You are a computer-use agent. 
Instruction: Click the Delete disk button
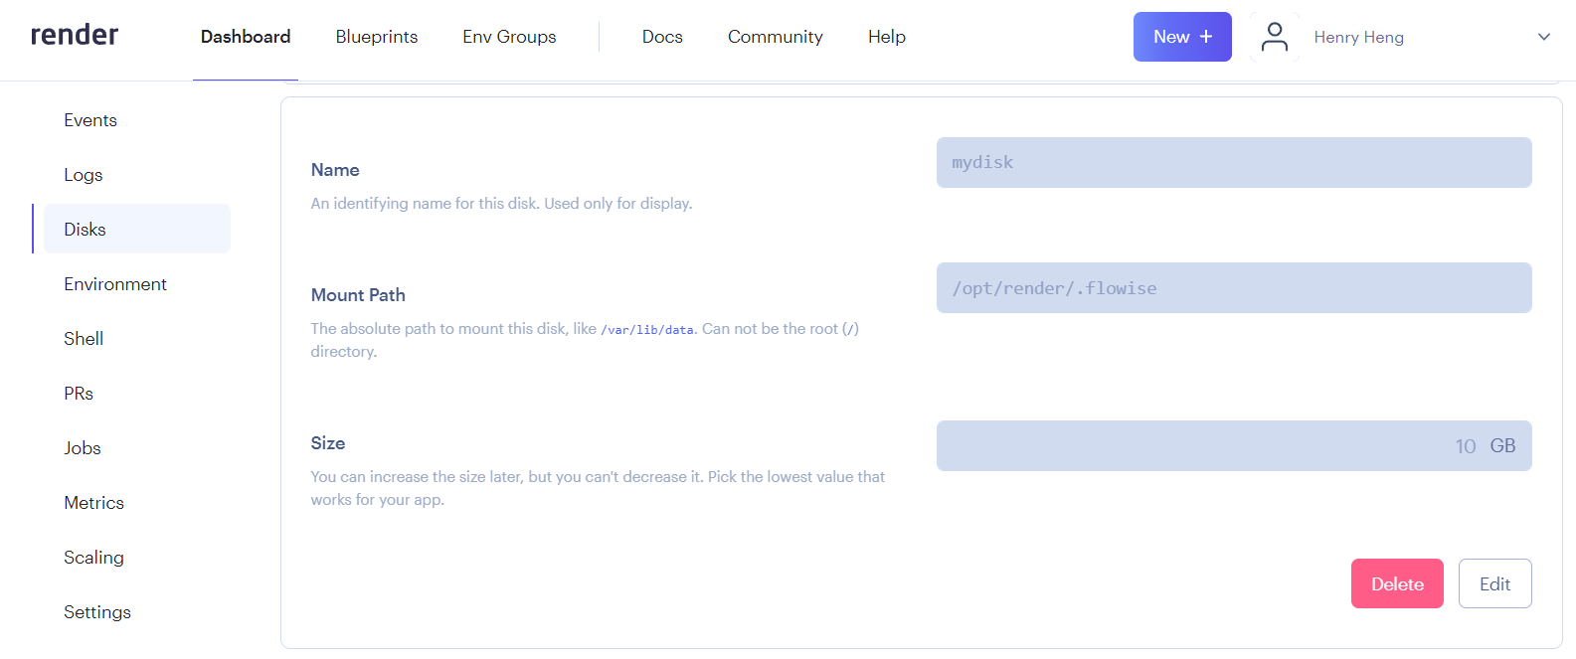(x=1396, y=583)
